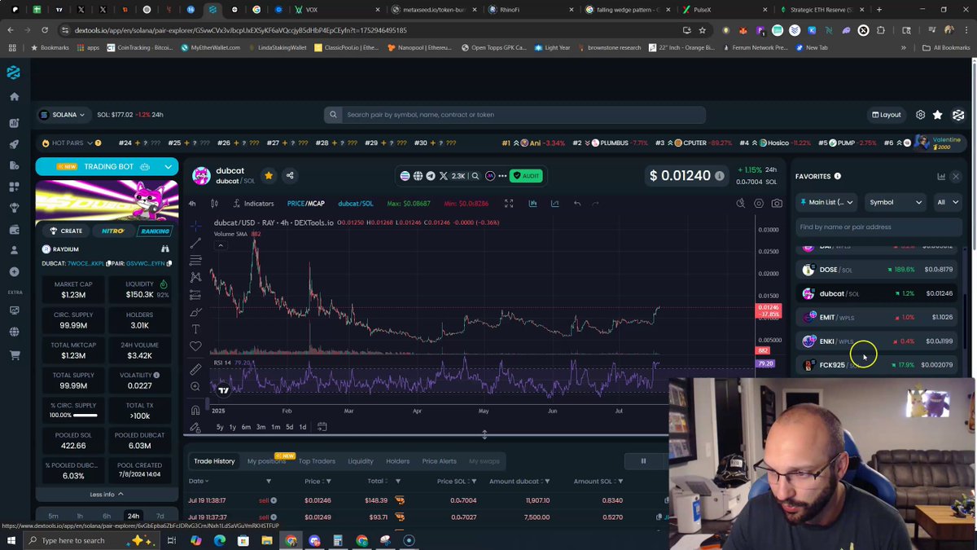
Task: Open the chart date range calendar icon
Action: [x=322, y=426]
